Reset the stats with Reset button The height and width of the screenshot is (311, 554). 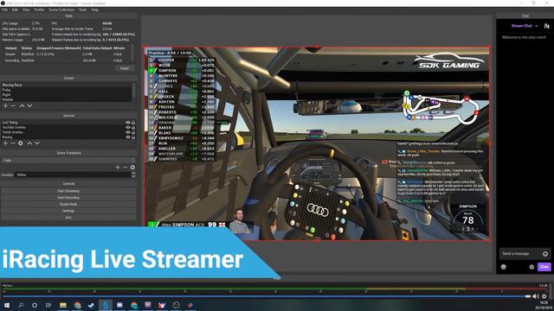pos(125,68)
